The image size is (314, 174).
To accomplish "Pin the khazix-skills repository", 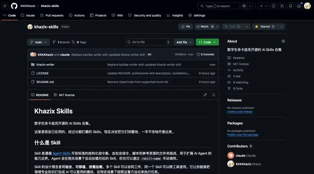I will [x=185, y=26].
